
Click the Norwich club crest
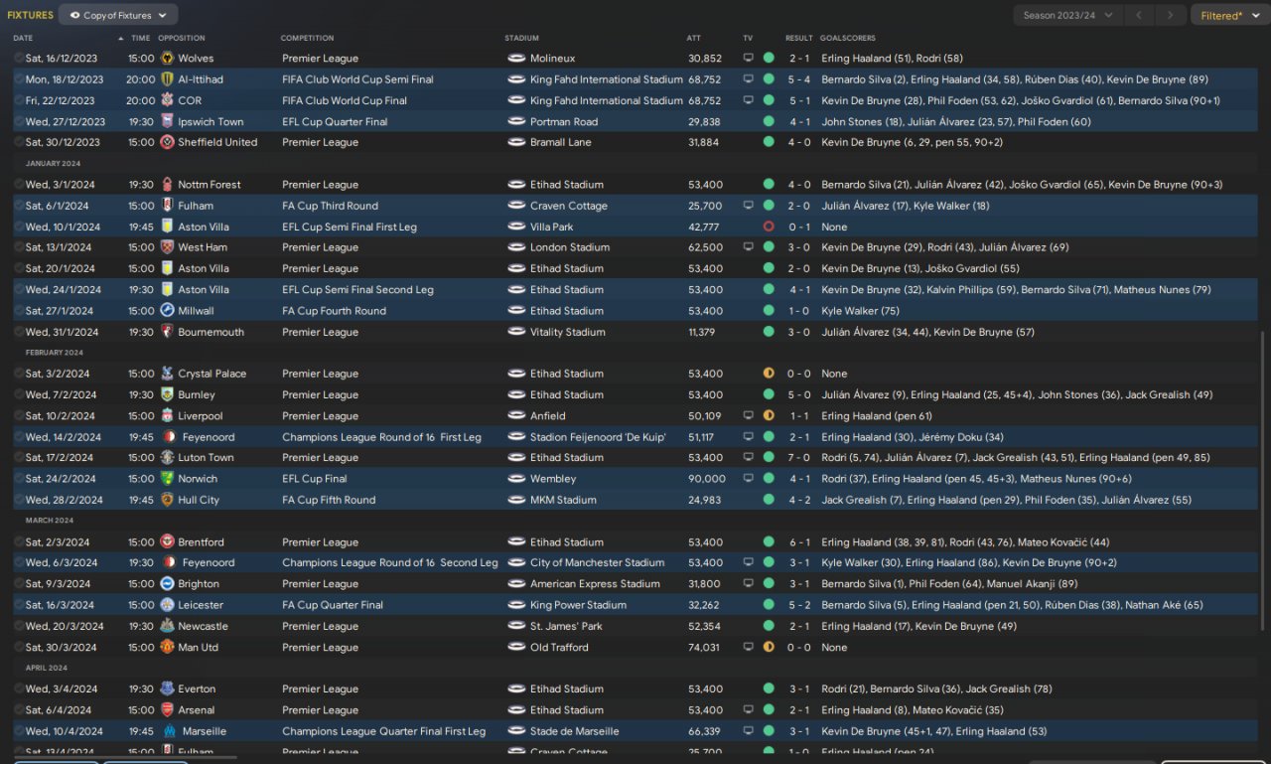pos(167,479)
